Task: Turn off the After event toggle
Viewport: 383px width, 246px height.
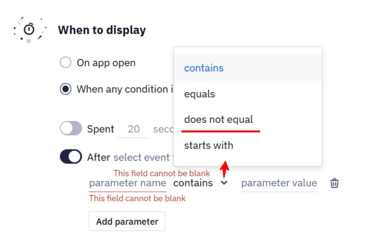Action: 71,157
